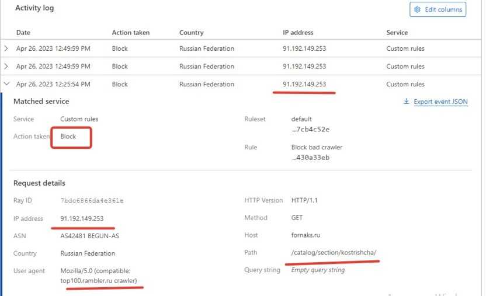The width and height of the screenshot is (486, 296).
Task: Expand the topmost activity log entry
Action: click(6, 48)
